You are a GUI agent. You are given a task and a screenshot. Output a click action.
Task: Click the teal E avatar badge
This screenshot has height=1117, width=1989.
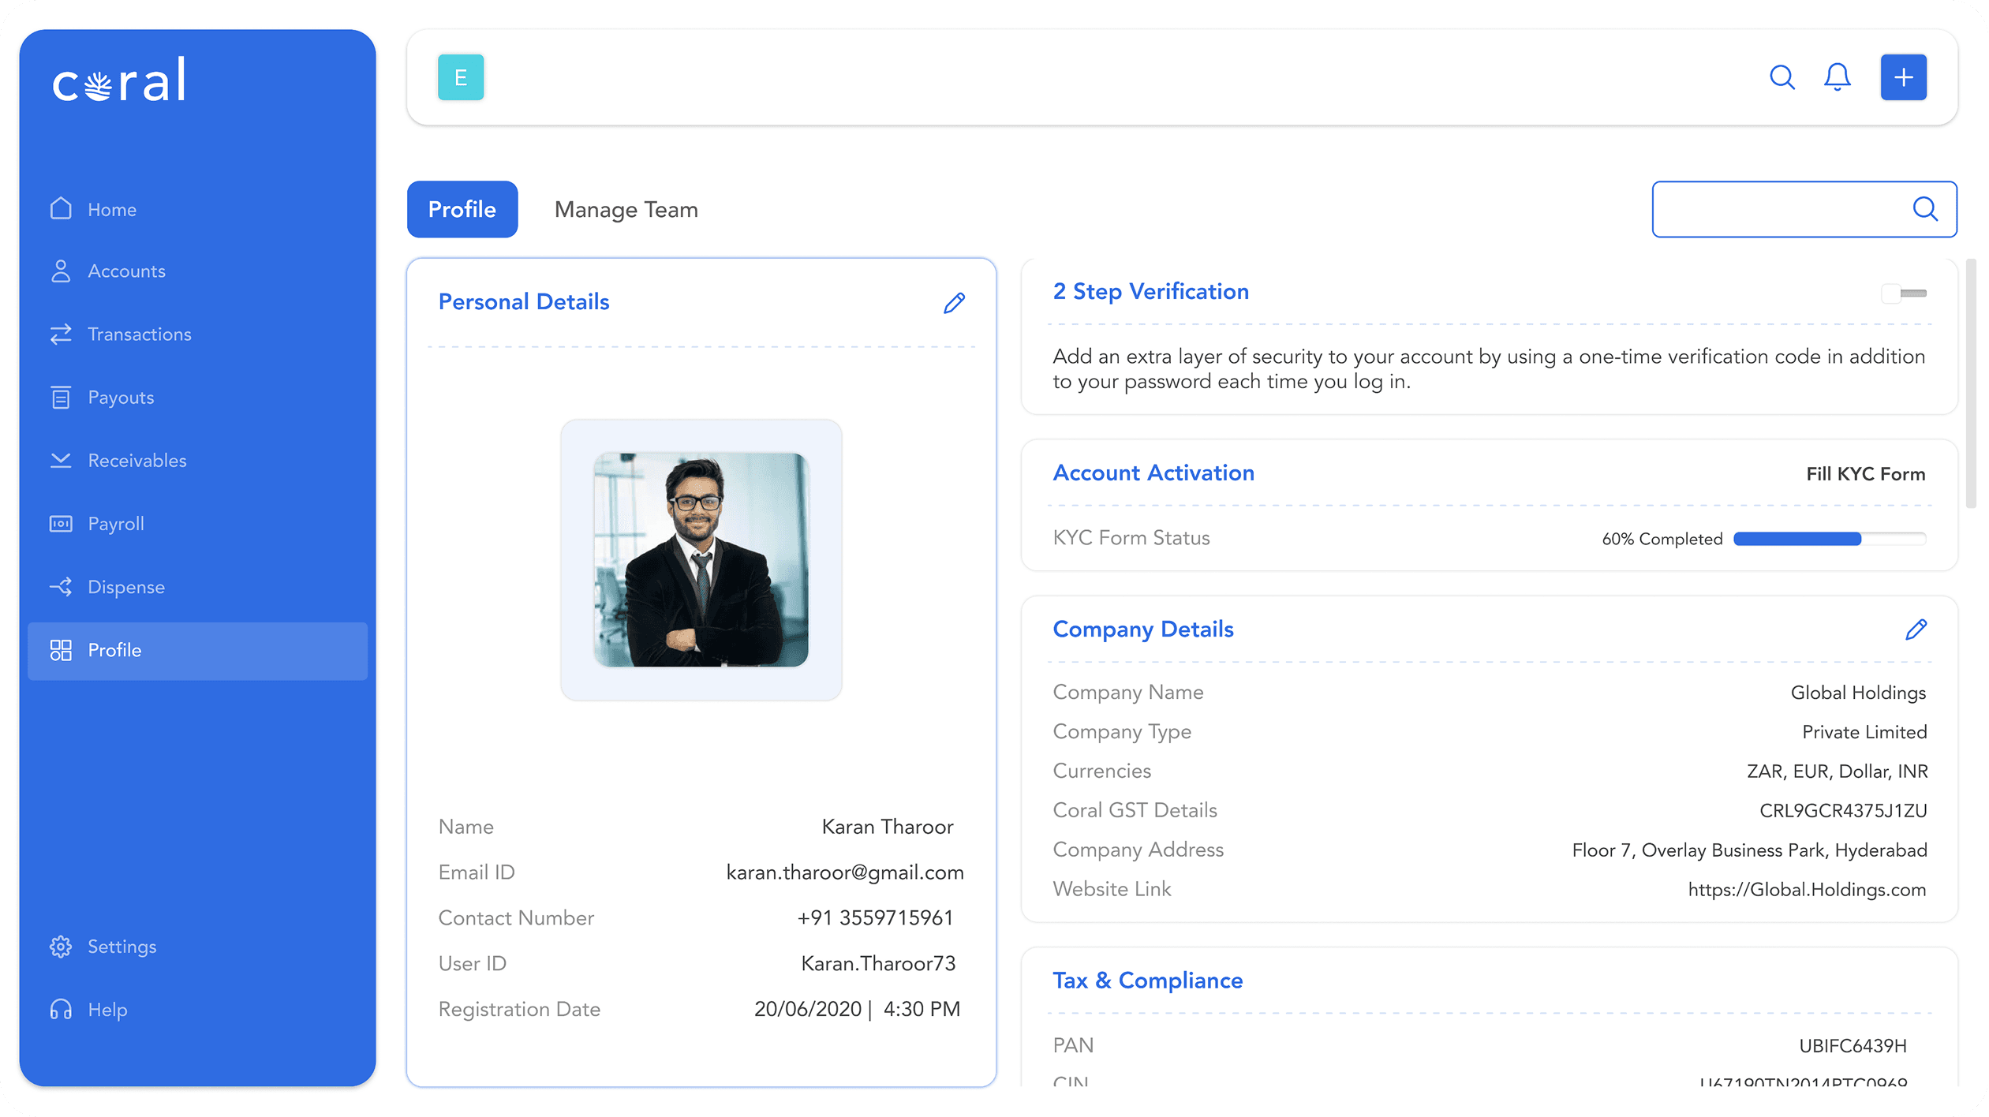(x=461, y=77)
